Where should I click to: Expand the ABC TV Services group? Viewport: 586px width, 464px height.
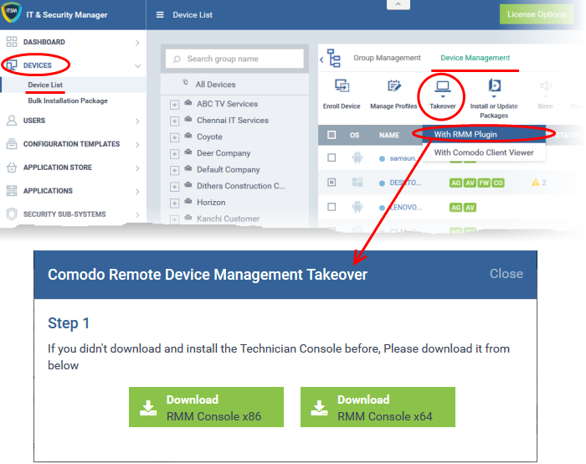click(174, 105)
